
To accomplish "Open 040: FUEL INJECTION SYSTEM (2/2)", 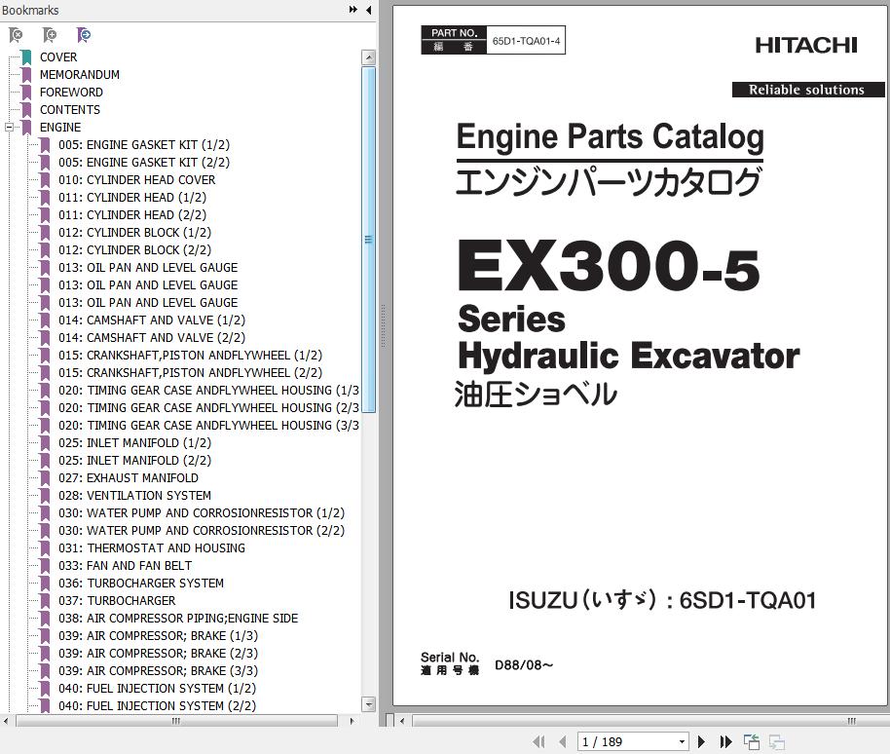I will coord(157,707).
